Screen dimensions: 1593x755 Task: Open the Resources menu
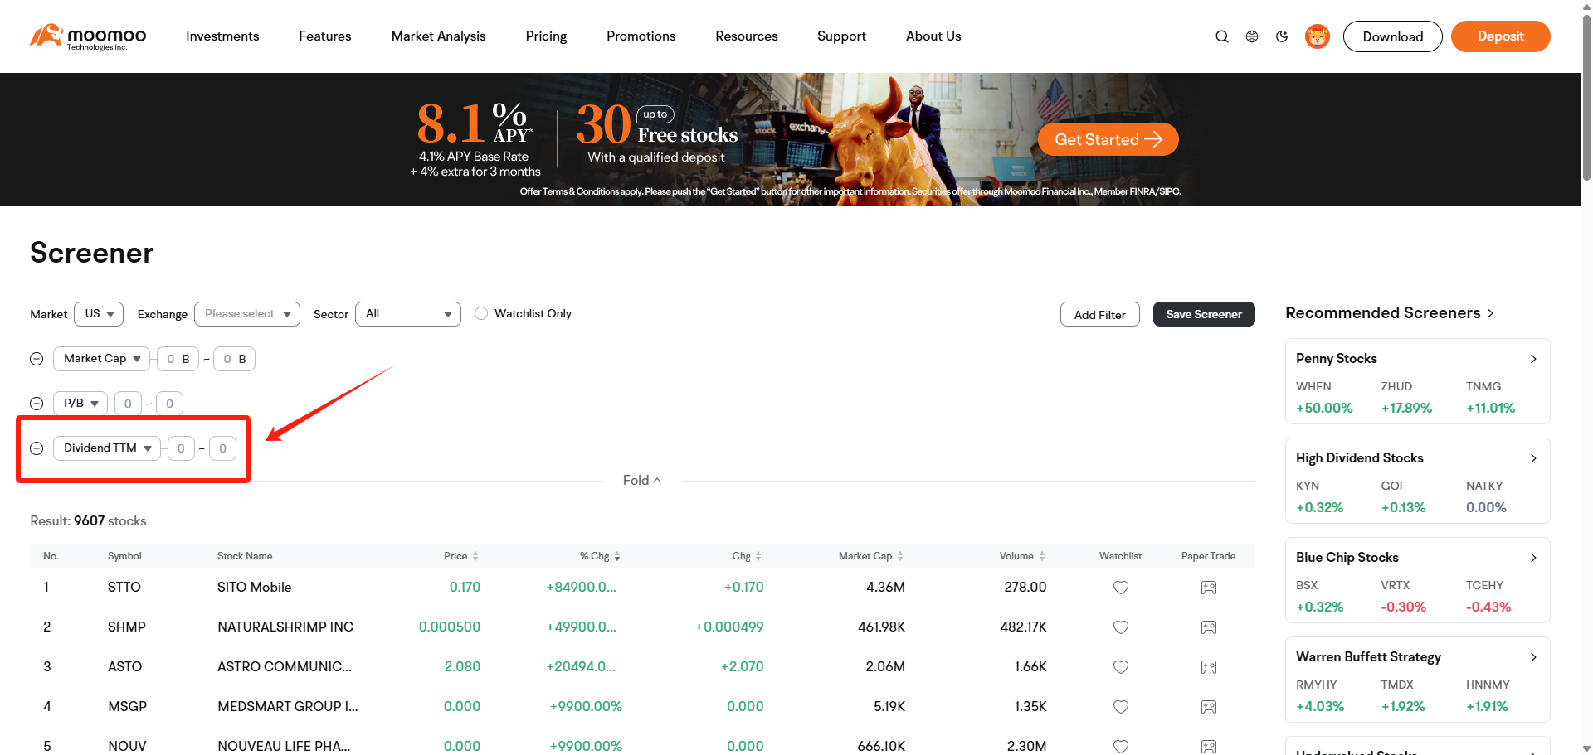747,36
